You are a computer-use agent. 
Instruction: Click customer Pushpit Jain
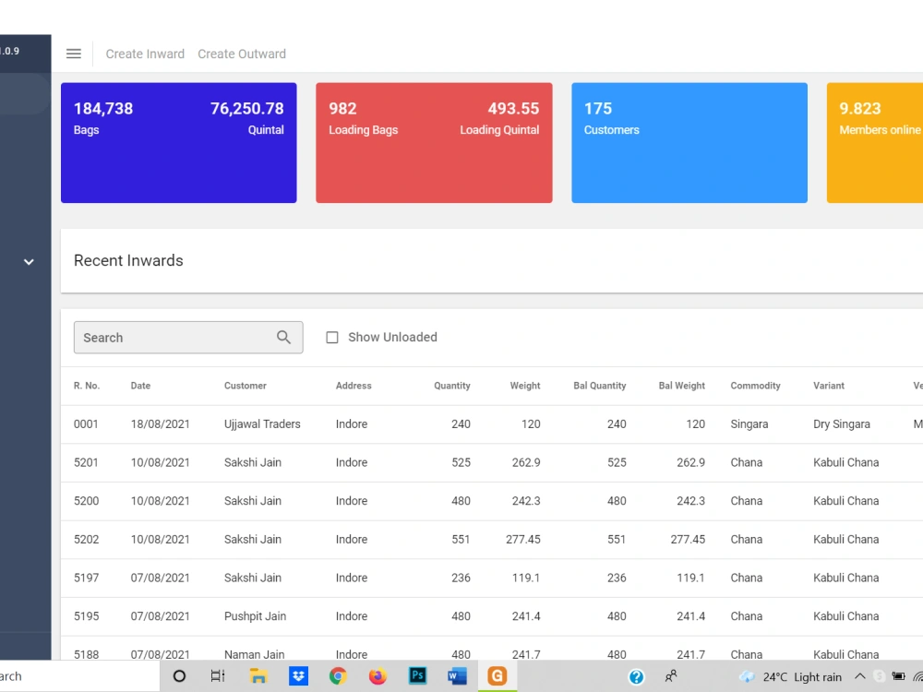(255, 616)
